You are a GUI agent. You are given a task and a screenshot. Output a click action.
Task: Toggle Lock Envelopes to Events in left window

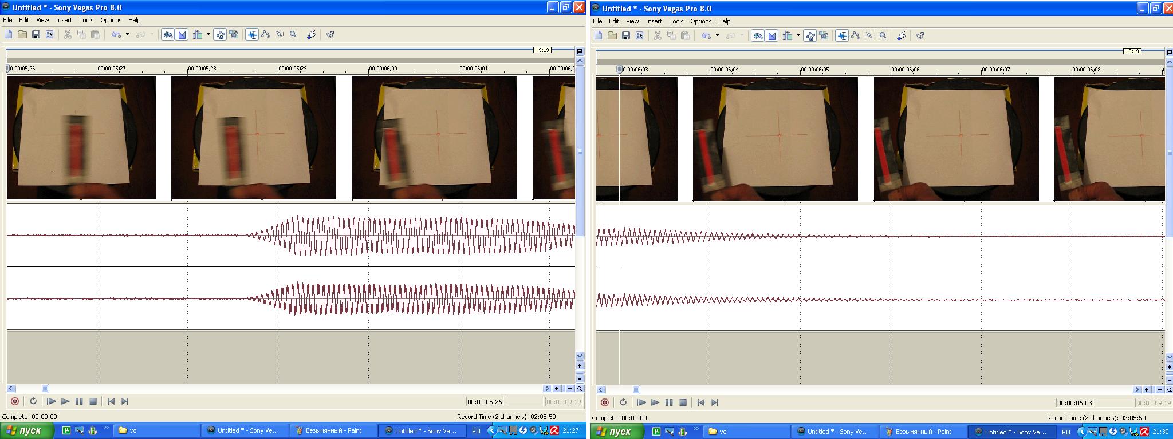[221, 35]
